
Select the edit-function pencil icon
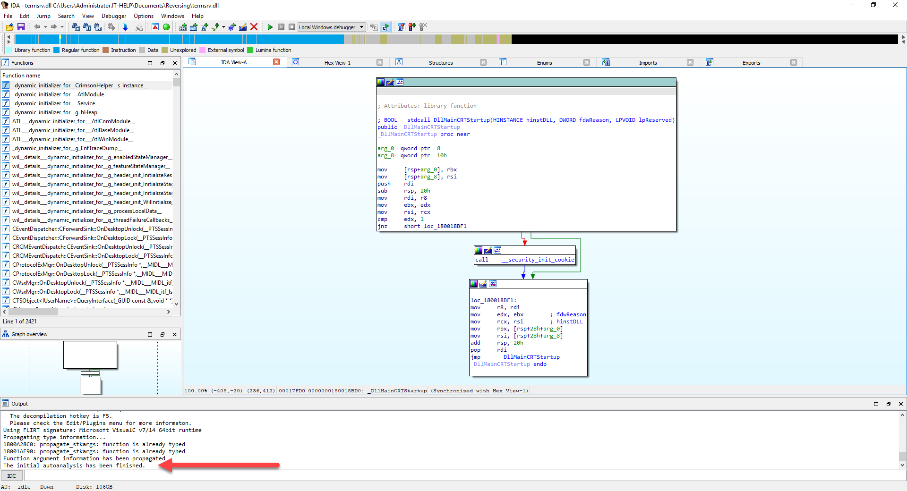pos(242,27)
